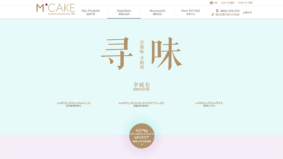Click the phone number 4006-678-678

pyautogui.click(x=230, y=11)
